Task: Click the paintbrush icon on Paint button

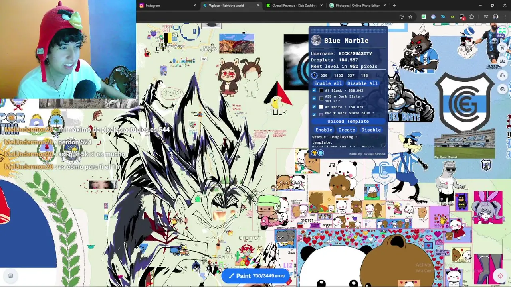Action: tap(231, 276)
